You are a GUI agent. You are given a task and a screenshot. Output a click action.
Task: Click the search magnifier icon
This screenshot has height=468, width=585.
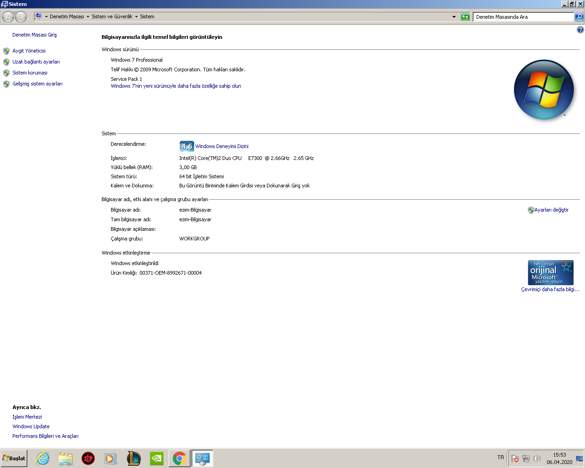click(x=579, y=17)
